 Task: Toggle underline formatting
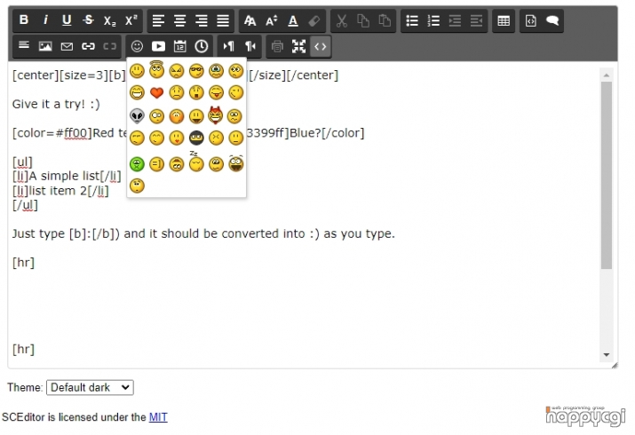pyautogui.click(x=67, y=20)
